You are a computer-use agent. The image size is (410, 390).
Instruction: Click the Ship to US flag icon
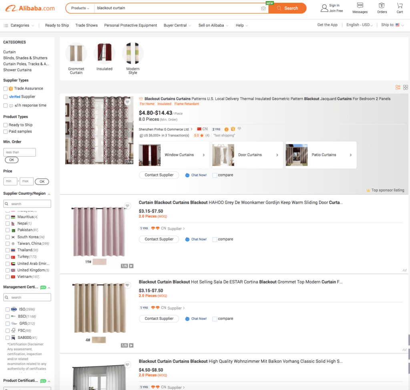[398, 25]
